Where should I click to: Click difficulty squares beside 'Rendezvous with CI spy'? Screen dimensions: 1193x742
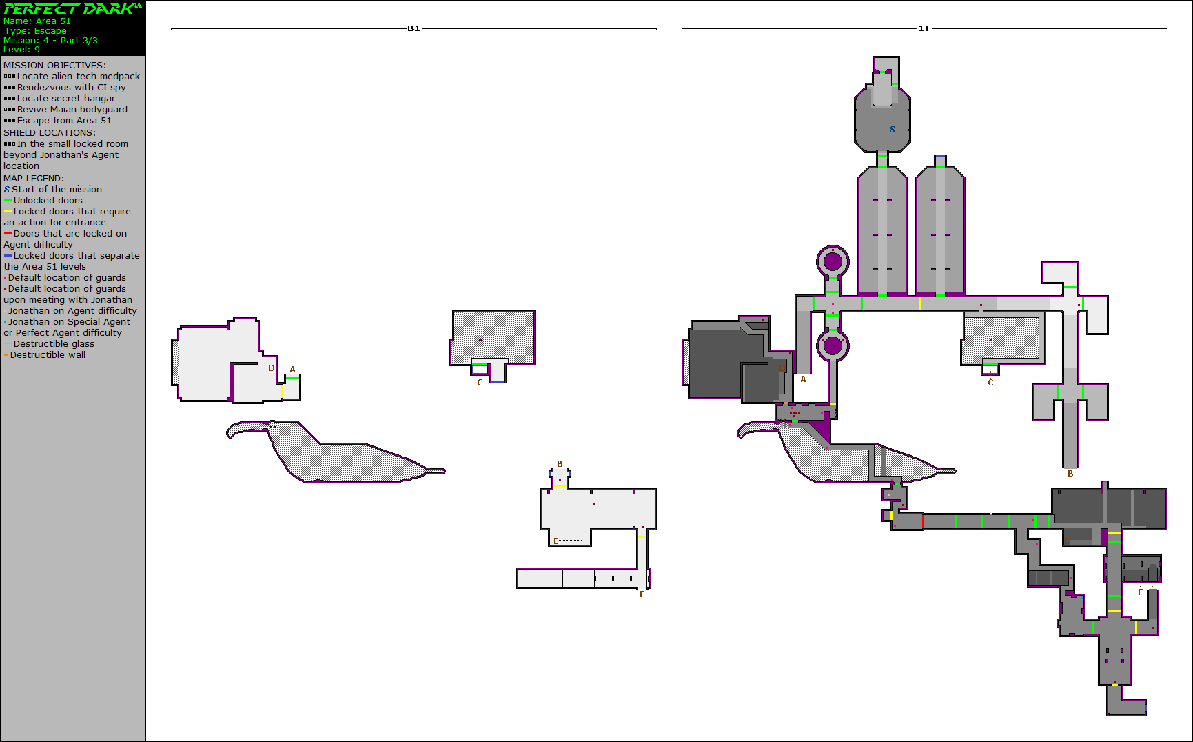(x=10, y=88)
